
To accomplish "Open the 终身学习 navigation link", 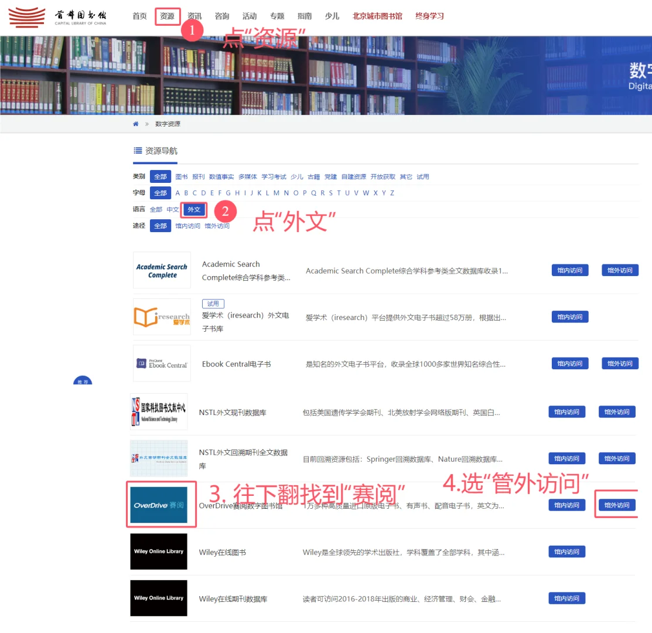I will [x=429, y=16].
